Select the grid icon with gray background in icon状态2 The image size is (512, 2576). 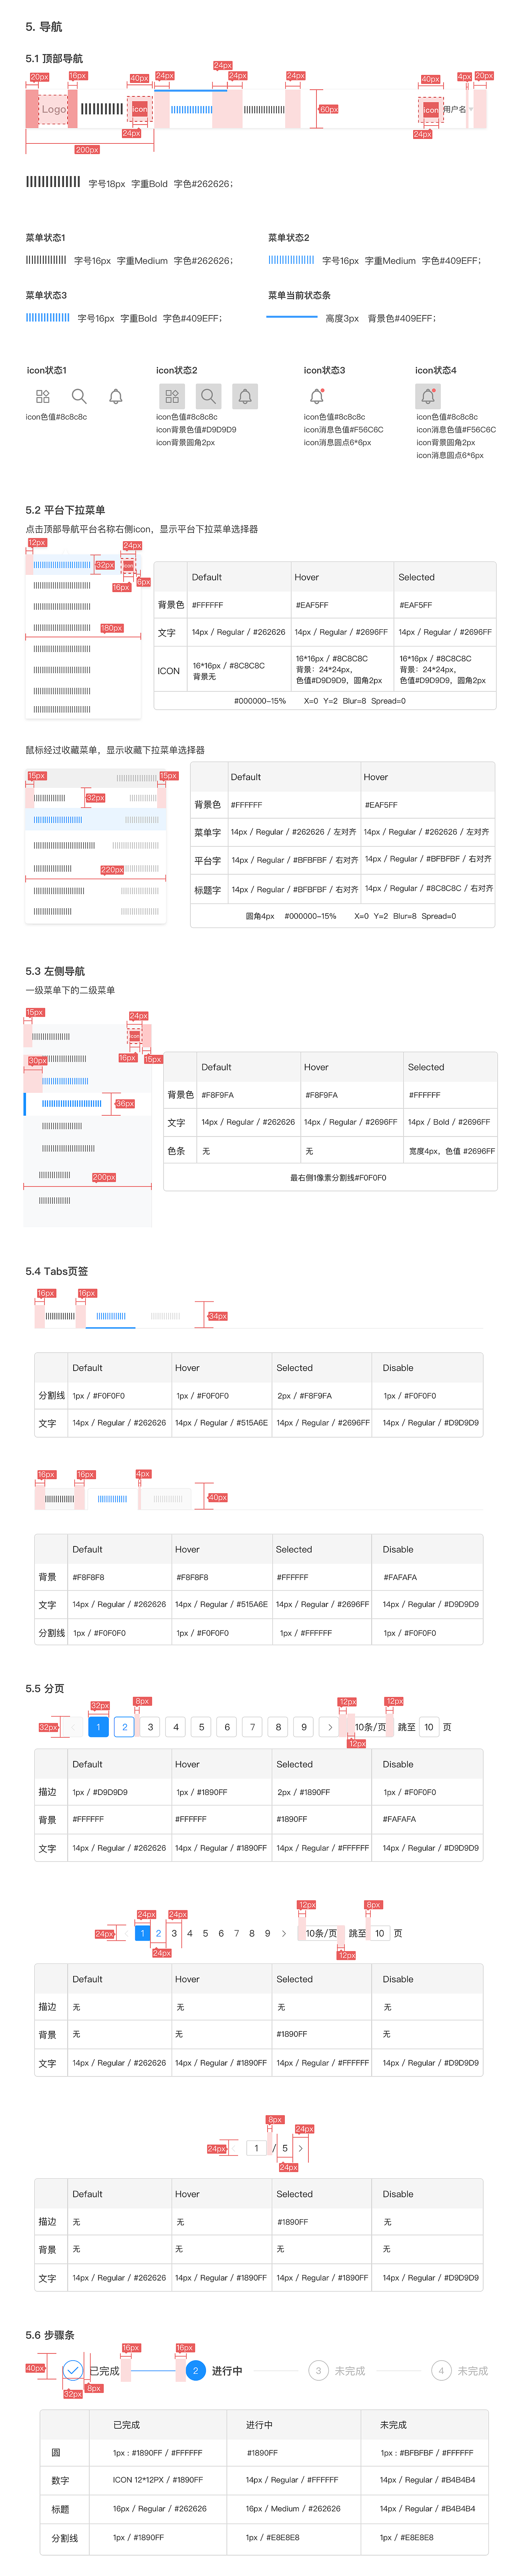(170, 396)
